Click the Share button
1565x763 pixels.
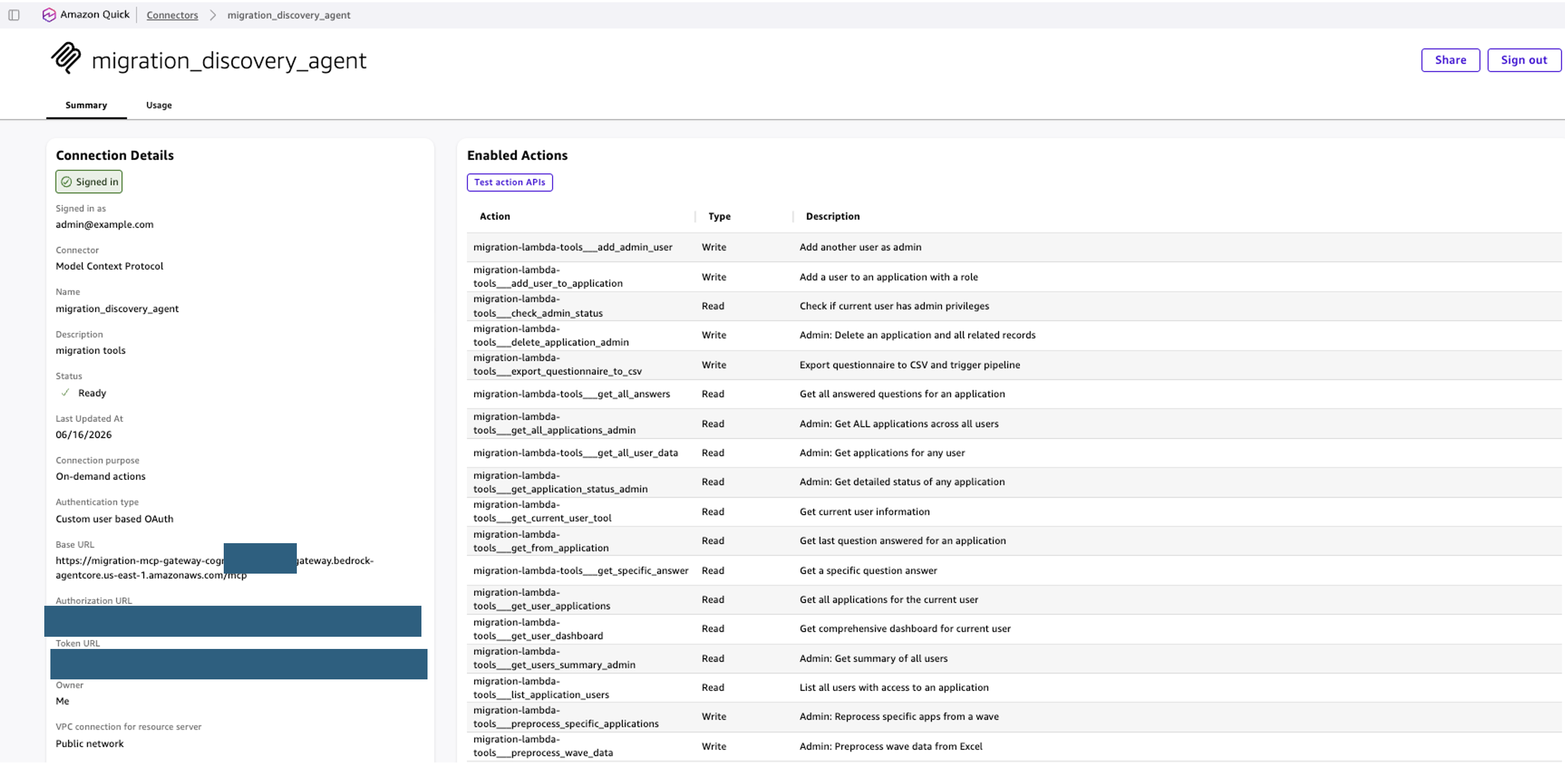[1450, 60]
